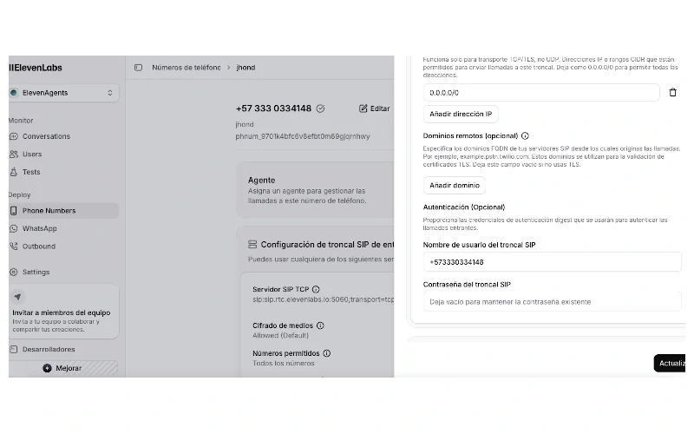View Números permitidos info tooltip
Image resolution: width=694 pixels, height=434 pixels.
click(327, 353)
